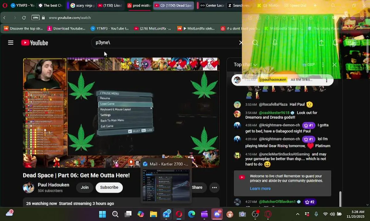Open the Paul Hadouken channel avatar
370x221 pixels.
coord(29,187)
